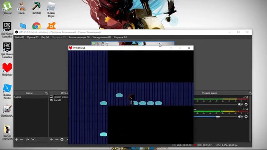The image size is (267, 150).
Task: Pop out the Audio Mixer dock panel
Action: coord(250,93)
